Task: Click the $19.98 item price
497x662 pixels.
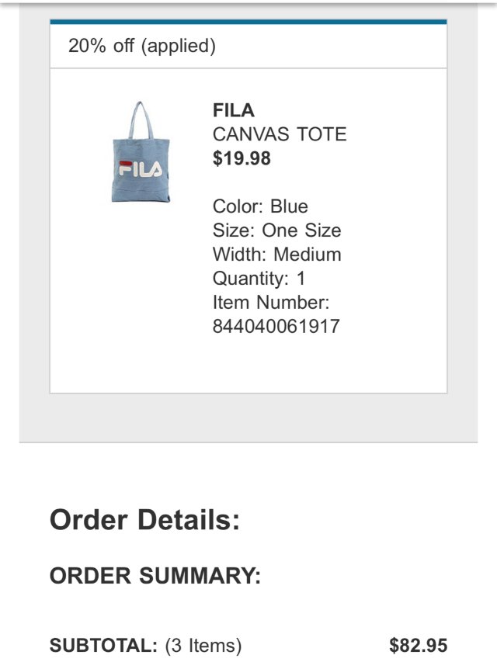Action: click(242, 158)
